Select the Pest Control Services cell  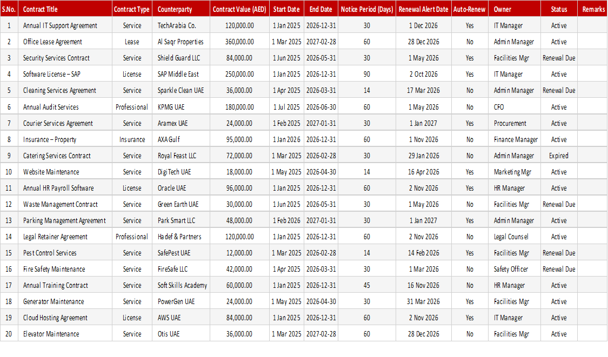click(65, 253)
